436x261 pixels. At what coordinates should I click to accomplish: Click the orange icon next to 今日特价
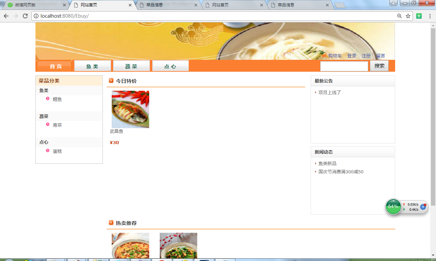click(111, 81)
